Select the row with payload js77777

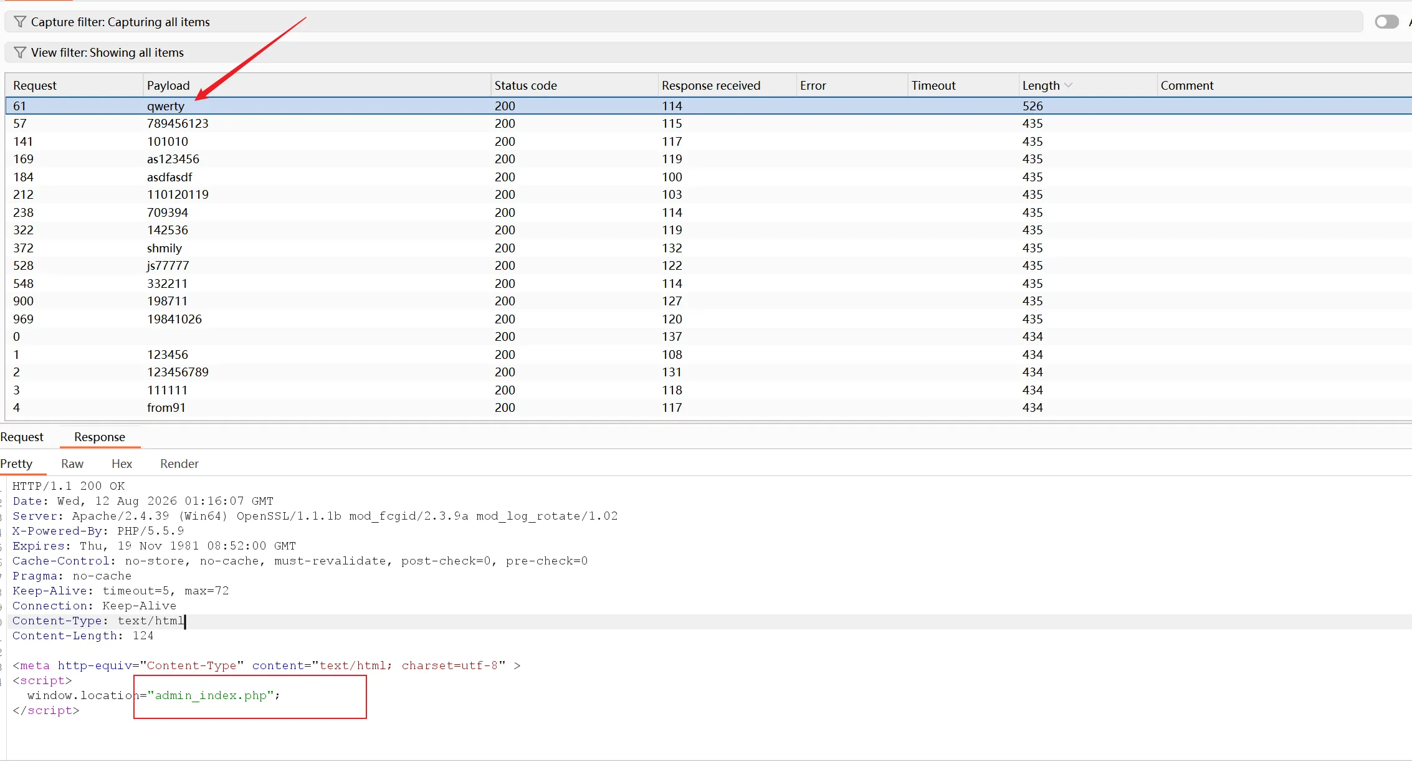pyautogui.click(x=708, y=265)
